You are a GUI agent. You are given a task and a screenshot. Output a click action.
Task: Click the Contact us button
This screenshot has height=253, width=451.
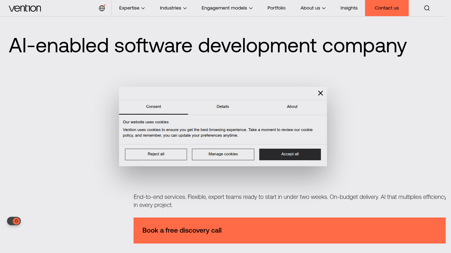point(387,8)
